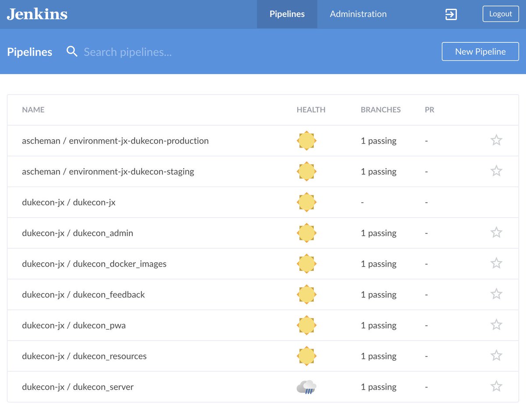This screenshot has height=415, width=526.
Task: Click the exit to classic Jenkins icon
Action: [x=451, y=14]
